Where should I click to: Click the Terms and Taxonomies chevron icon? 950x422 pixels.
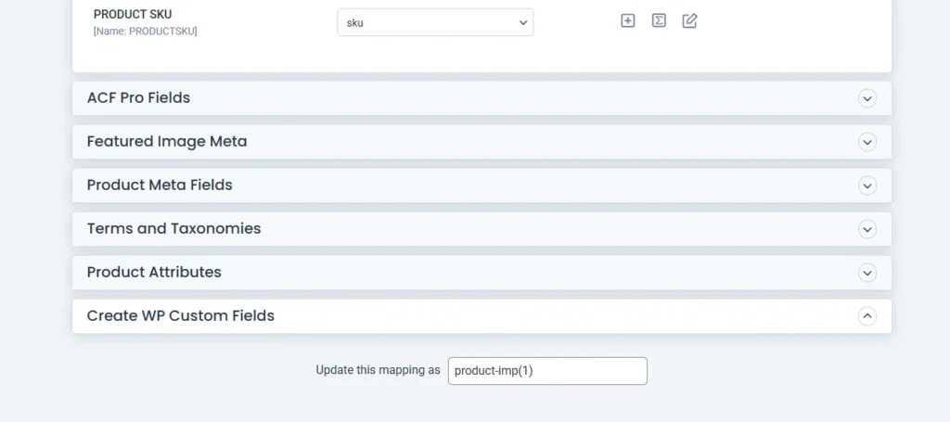tap(867, 229)
